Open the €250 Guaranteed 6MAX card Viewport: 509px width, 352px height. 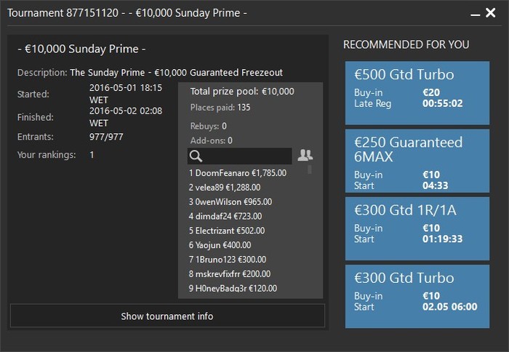(407, 160)
